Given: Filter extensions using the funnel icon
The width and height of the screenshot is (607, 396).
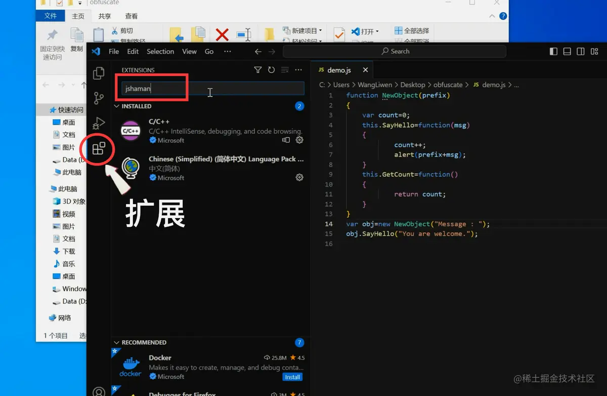Looking at the screenshot, I should [258, 70].
